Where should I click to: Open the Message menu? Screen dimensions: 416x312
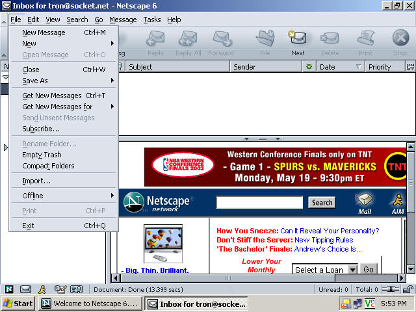(123, 19)
